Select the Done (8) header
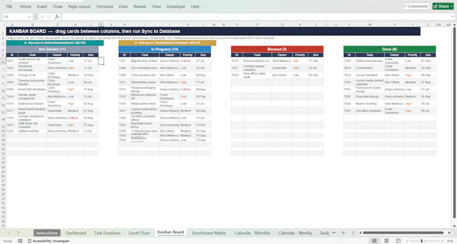 coord(390,49)
